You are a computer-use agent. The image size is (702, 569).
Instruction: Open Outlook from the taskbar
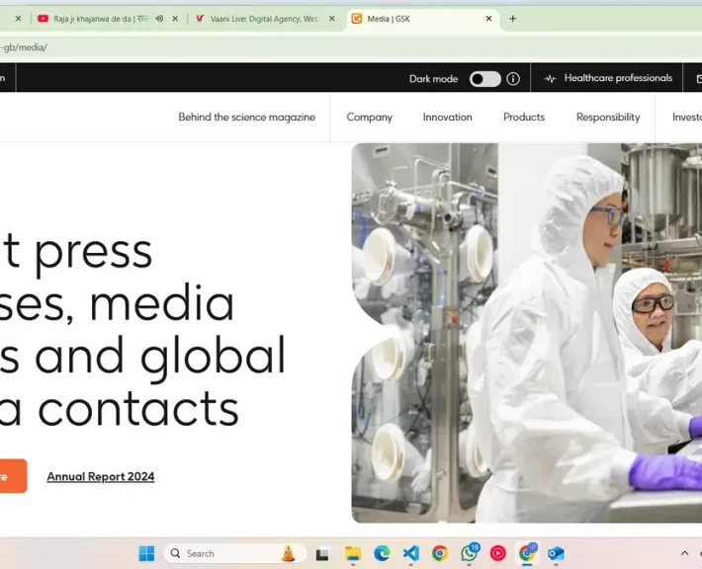click(x=556, y=554)
